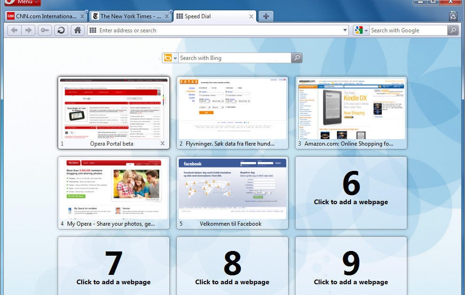Remove the Opera Portal beta speed dial entry
Viewport: 465px width, 295px height.
(x=162, y=143)
